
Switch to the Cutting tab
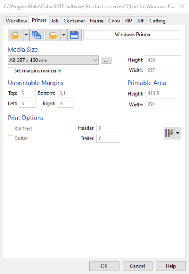tap(157, 21)
